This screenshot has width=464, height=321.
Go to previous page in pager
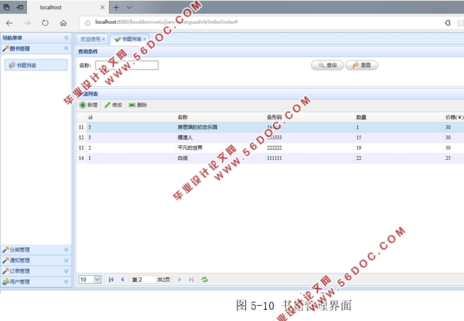(x=122, y=279)
